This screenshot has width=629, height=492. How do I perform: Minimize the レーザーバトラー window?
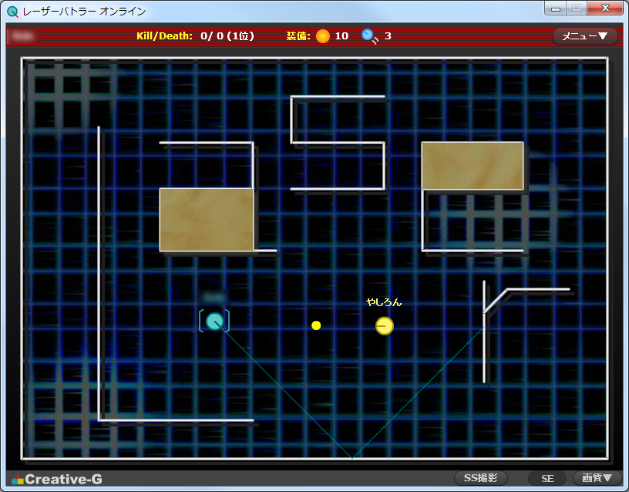pos(556,8)
